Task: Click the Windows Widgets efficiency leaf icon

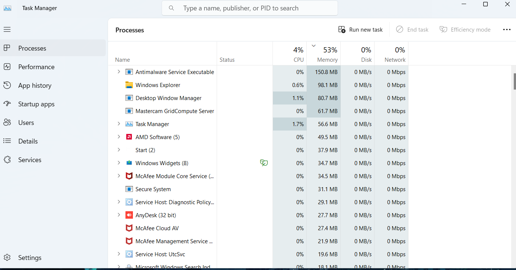Action: tap(264, 163)
